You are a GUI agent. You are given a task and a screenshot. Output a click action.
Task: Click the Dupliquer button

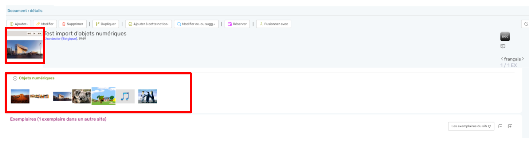[x=106, y=24]
